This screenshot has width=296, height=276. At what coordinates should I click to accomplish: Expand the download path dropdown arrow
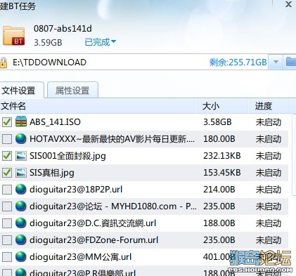pos(276,62)
